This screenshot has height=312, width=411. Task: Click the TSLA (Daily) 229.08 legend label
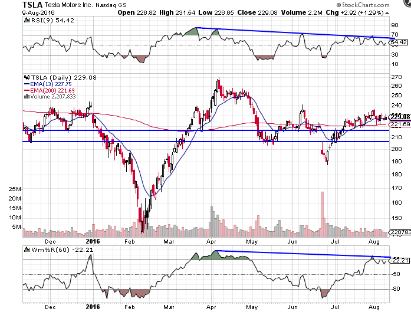pos(64,78)
